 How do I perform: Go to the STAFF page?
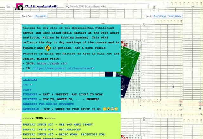point(27,90)
